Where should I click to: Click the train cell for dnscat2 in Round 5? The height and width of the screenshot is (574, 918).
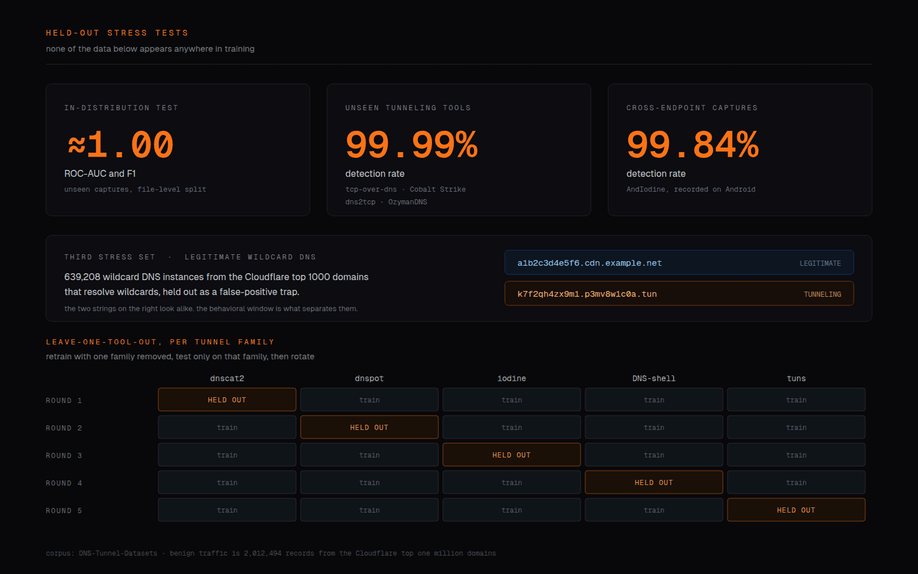pyautogui.click(x=227, y=510)
